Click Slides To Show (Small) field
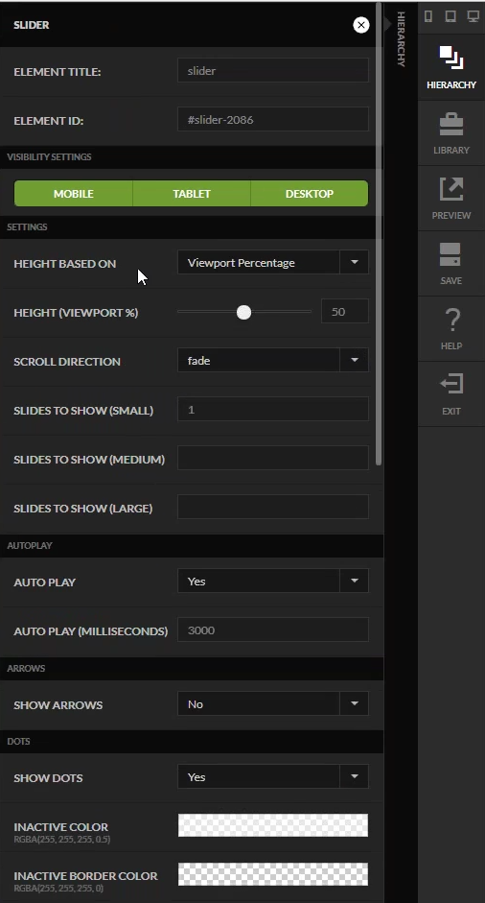Viewport: 485px width, 903px height. tap(273, 410)
